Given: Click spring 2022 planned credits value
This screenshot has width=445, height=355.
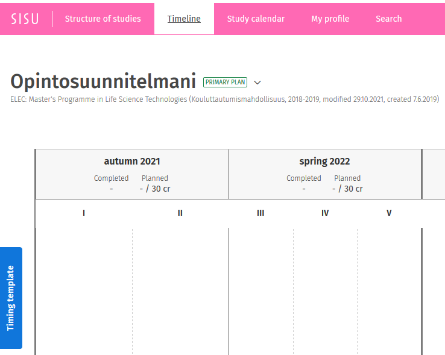Looking at the screenshot, I should tap(347, 189).
